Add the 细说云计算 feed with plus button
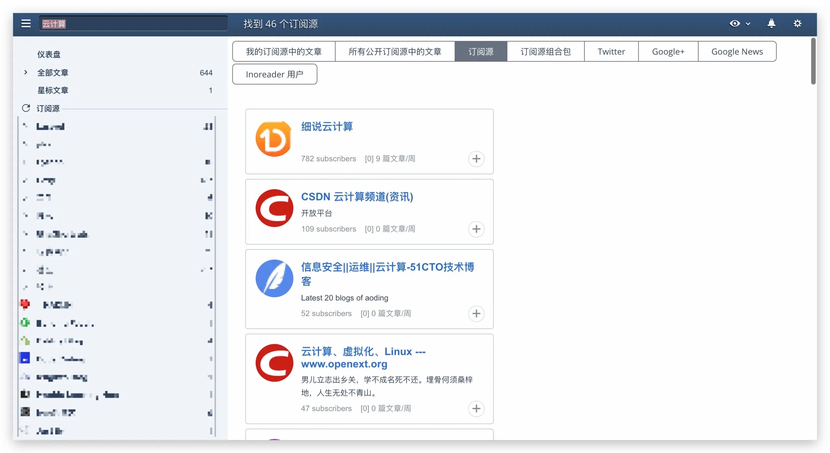This screenshot has width=830, height=453. [476, 159]
